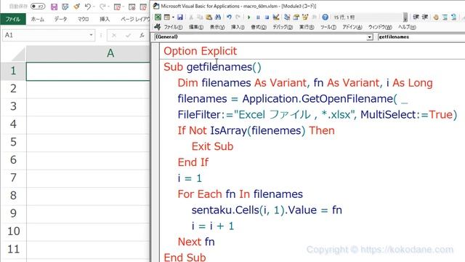
Task: Click the Run Sub play icon
Action: coord(249,17)
